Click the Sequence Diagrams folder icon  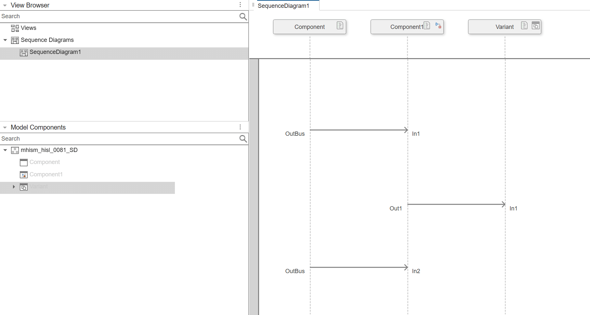[x=15, y=40]
